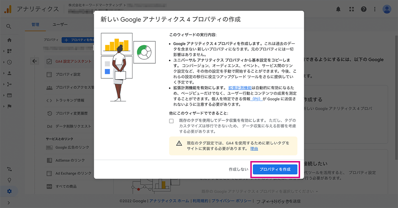The height and width of the screenshot is (208, 398).
Task: Click the AdSense のリンク icon
Action: tap(49, 160)
